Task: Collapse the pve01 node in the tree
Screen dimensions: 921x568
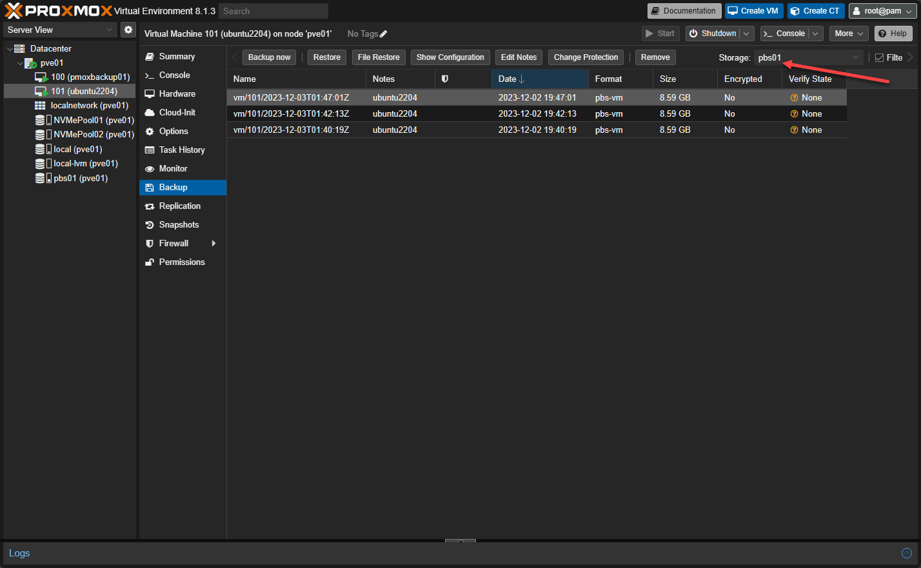Action: [20, 63]
